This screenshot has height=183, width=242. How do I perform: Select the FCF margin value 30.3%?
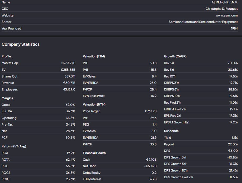tap(70, 138)
